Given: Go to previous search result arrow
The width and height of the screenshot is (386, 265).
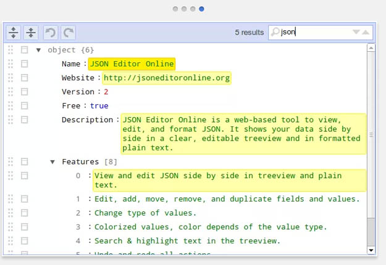Looking at the screenshot, I should [x=366, y=32].
